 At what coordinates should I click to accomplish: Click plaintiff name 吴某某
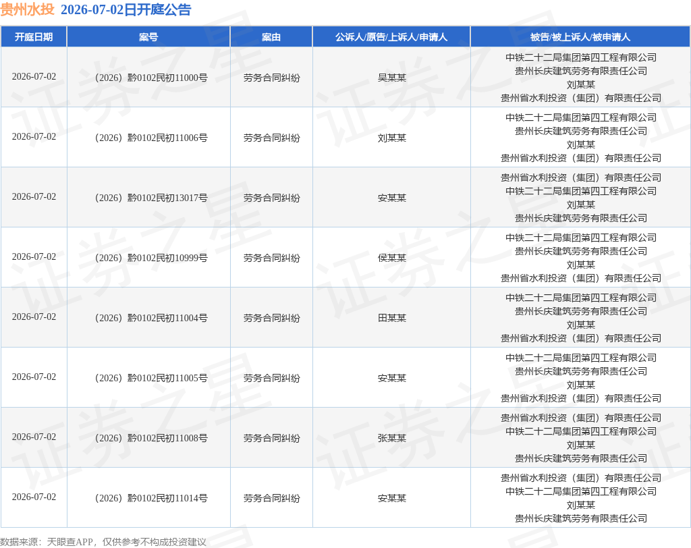point(392,78)
